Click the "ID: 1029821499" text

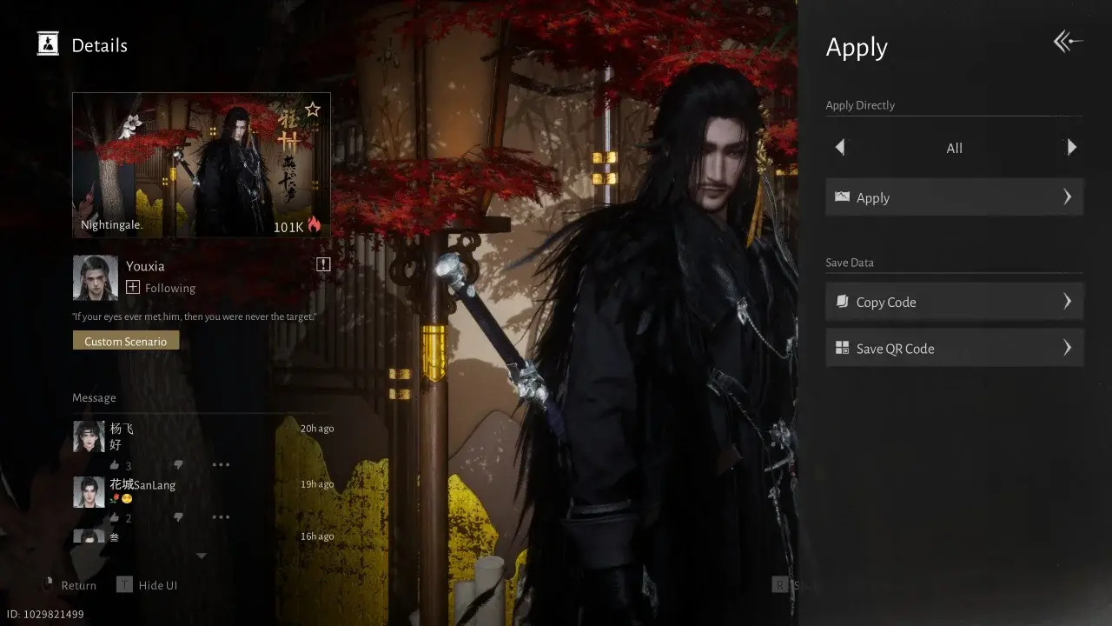(45, 614)
